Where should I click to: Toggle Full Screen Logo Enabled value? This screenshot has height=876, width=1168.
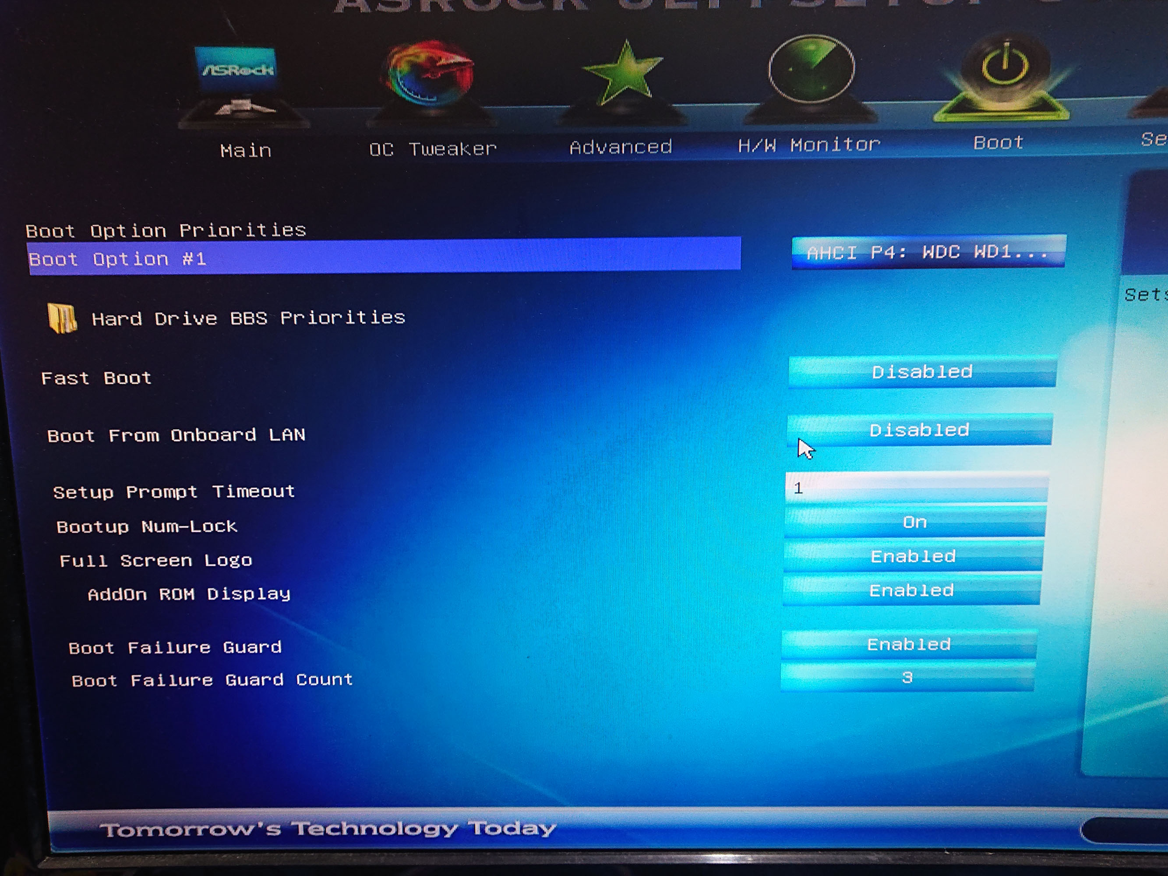913,556
